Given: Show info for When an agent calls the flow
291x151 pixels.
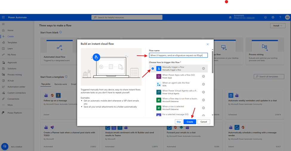Looking at the screenshot, I should pyautogui.click(x=204, y=84).
